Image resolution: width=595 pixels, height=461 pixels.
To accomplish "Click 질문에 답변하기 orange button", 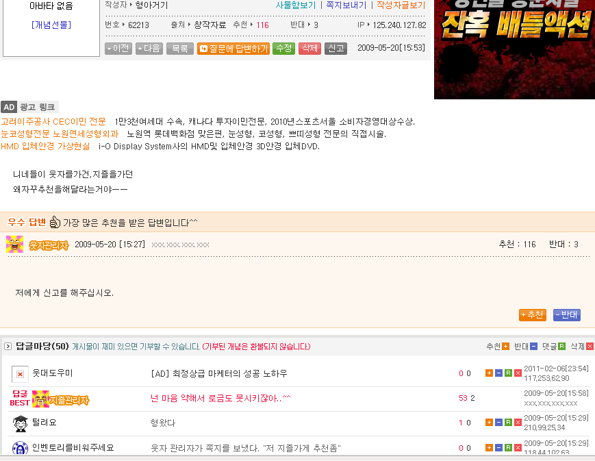I will (x=233, y=49).
